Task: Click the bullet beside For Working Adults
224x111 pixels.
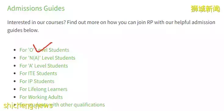Action: pyautogui.click(x=15, y=97)
